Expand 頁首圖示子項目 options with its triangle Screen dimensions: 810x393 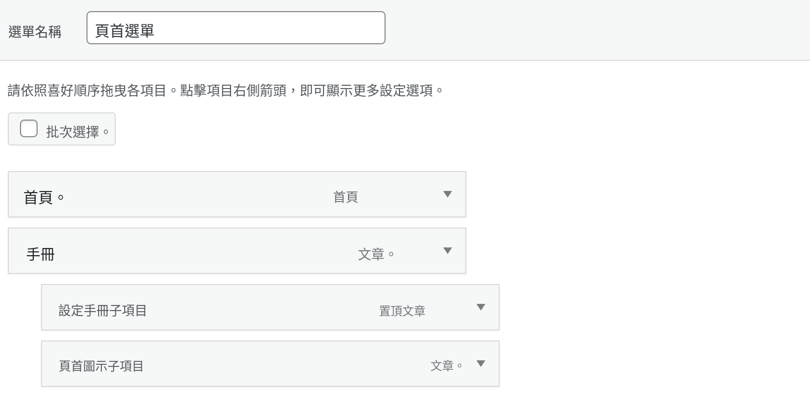pos(481,364)
